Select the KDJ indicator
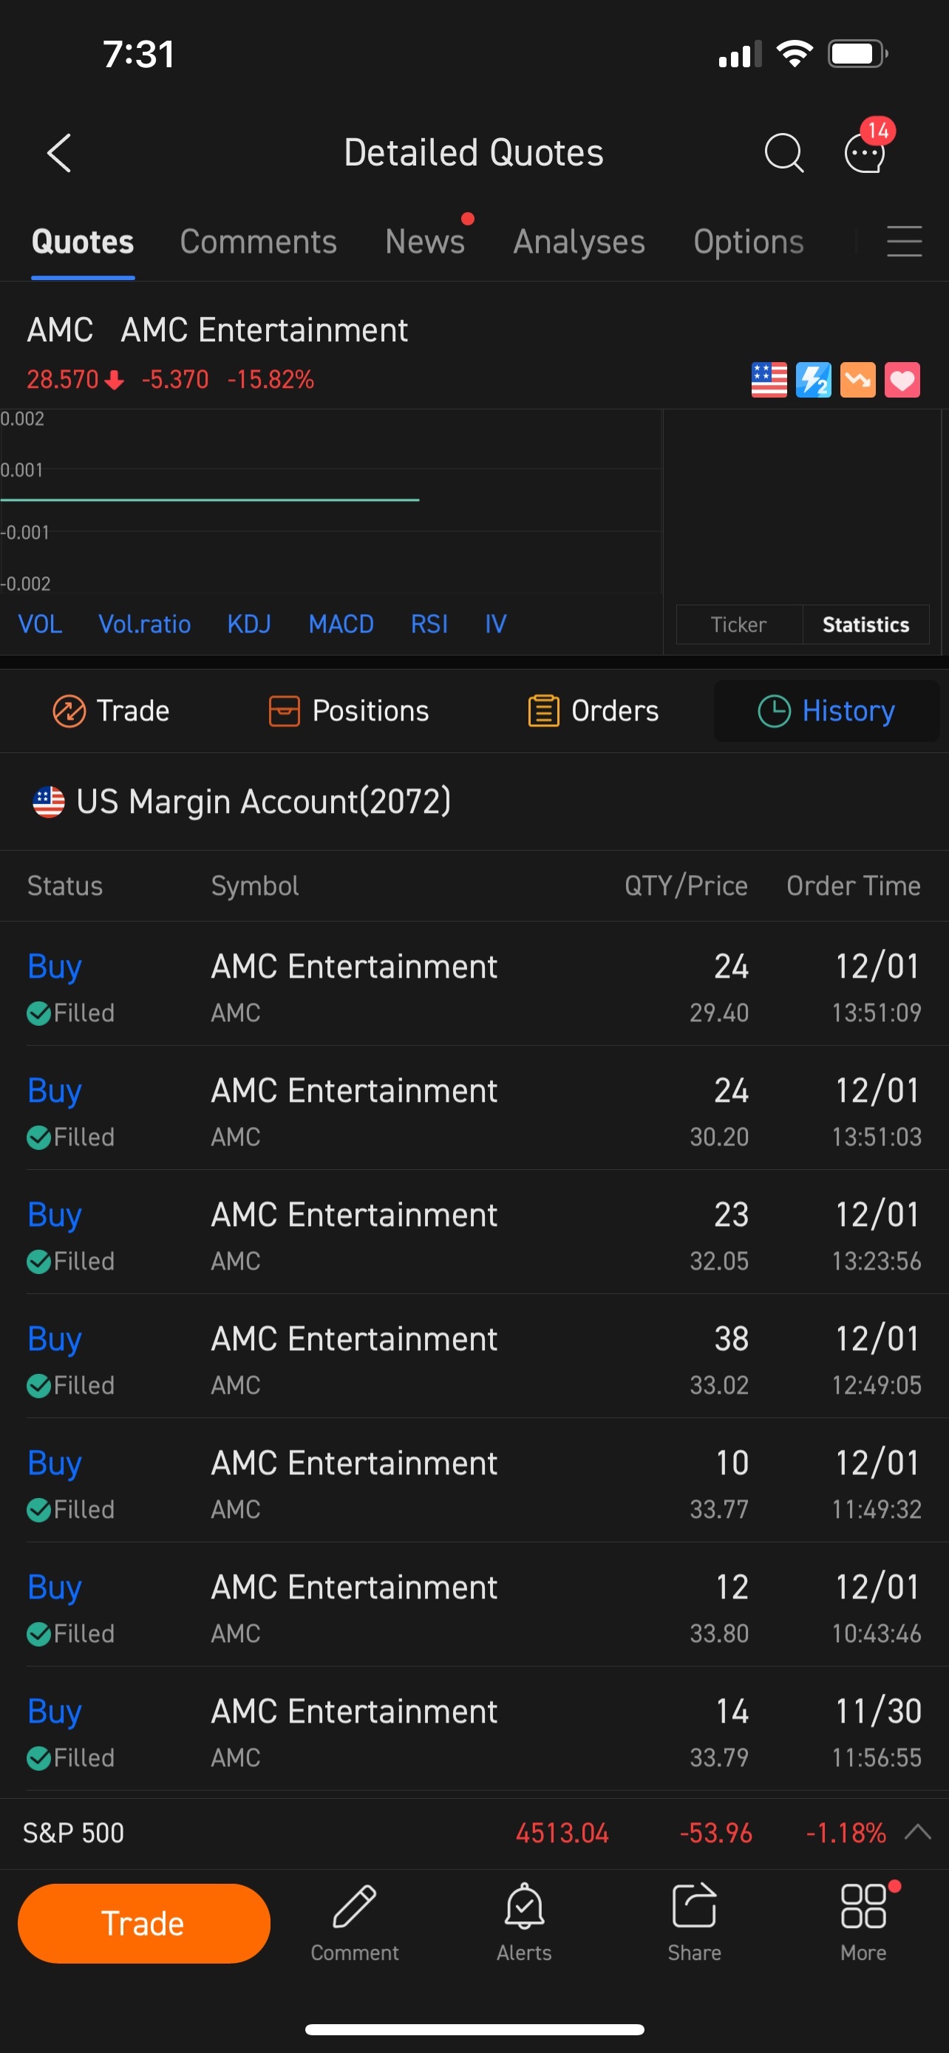Screen dimensions: 949x2053 point(248,623)
